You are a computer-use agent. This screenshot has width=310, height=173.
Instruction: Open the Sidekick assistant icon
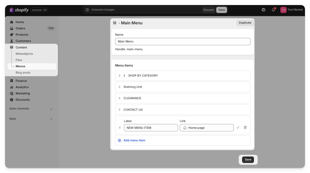[x=263, y=10]
